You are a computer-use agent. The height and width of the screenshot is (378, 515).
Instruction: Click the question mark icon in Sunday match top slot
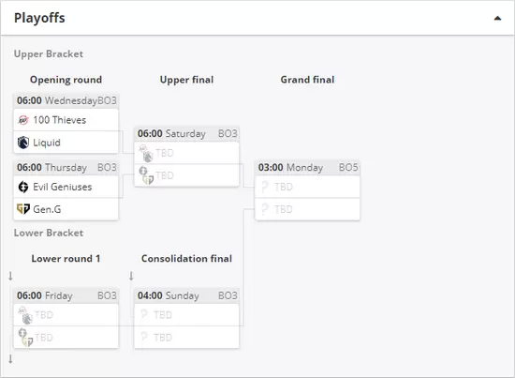tap(144, 315)
